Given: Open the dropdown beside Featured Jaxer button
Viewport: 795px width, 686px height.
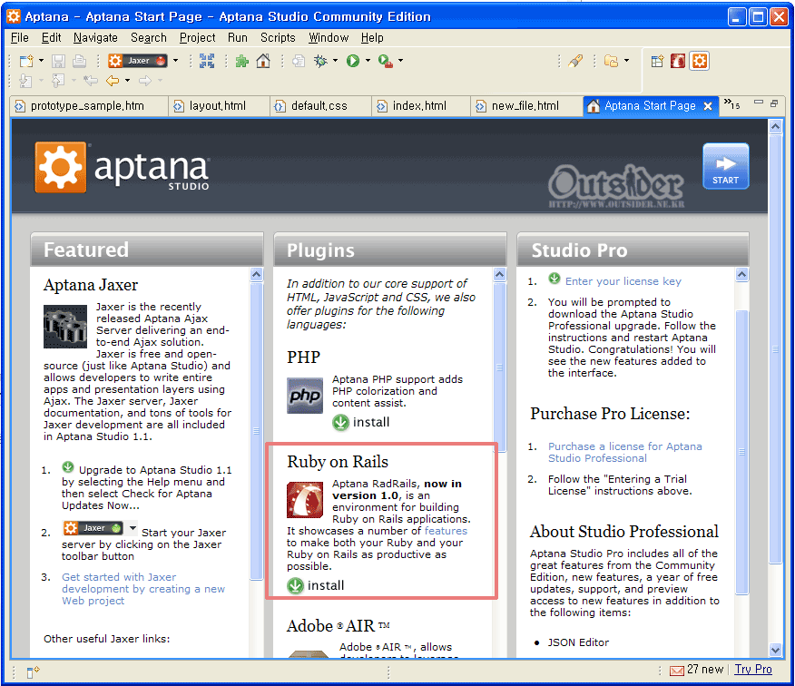Looking at the screenshot, I should pyautogui.click(x=132, y=528).
